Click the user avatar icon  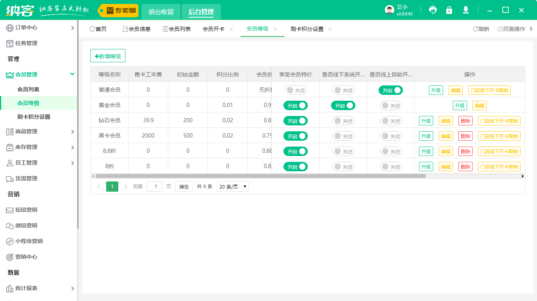(x=389, y=10)
